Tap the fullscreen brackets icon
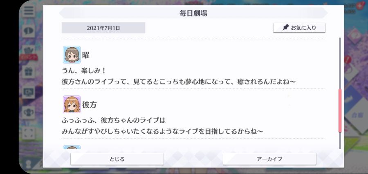Screen dimensions: 368x174 coord(29,133)
